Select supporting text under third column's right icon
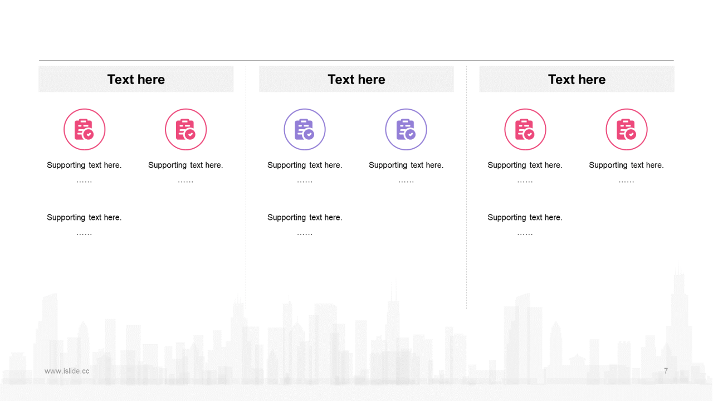The height and width of the screenshot is (401, 713). tap(627, 165)
